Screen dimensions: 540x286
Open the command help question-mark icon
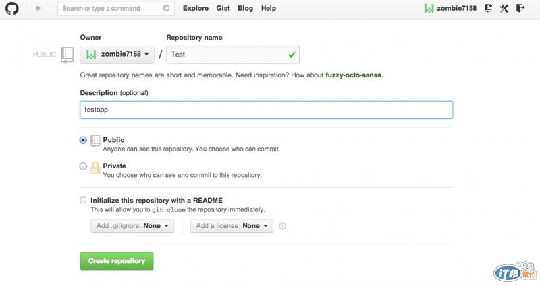(x=166, y=8)
